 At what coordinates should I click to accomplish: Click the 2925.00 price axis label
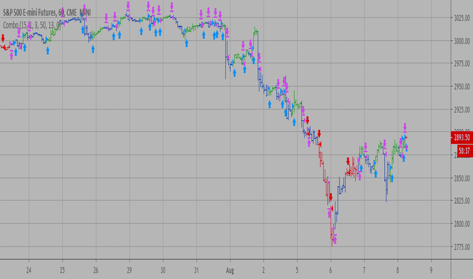(x=462, y=110)
